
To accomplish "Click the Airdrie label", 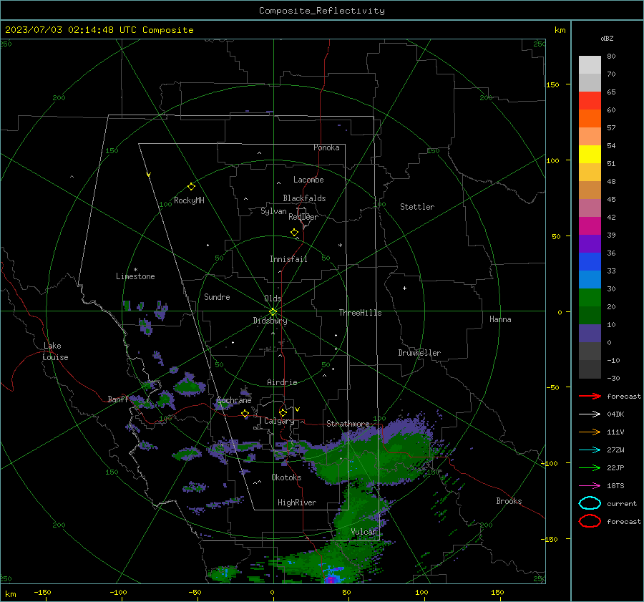I will click(x=282, y=382).
